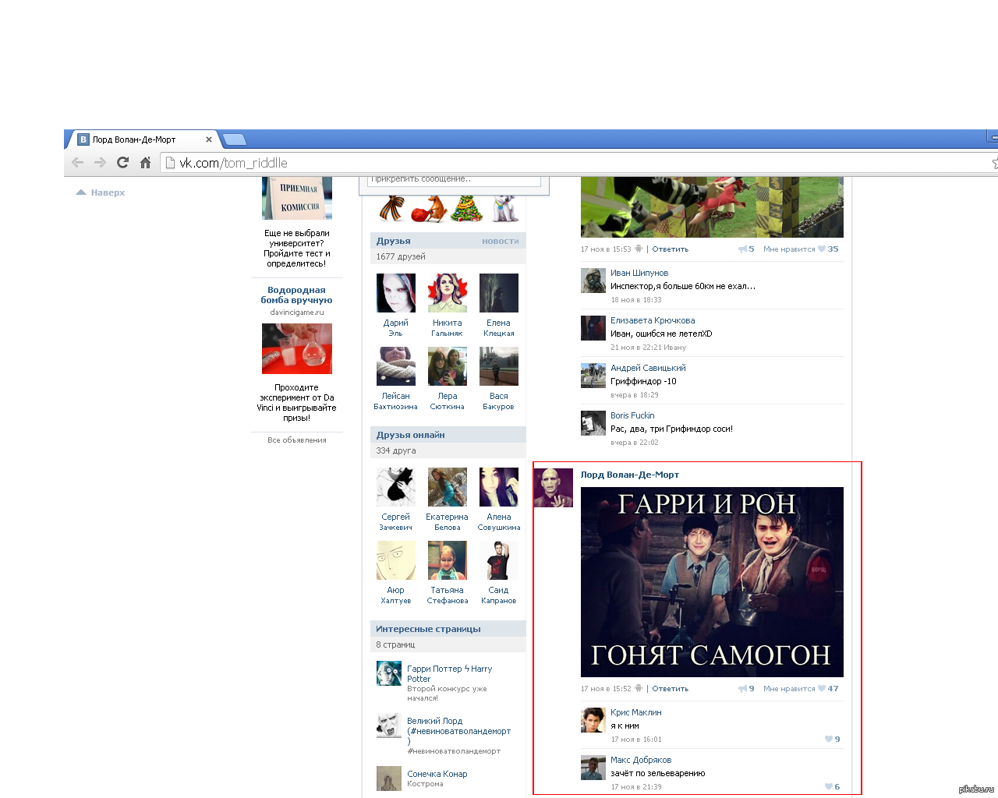This screenshot has height=798, width=998.
Task: Close the Лорд Волан-Де-Морт tab
Action: coord(209,139)
